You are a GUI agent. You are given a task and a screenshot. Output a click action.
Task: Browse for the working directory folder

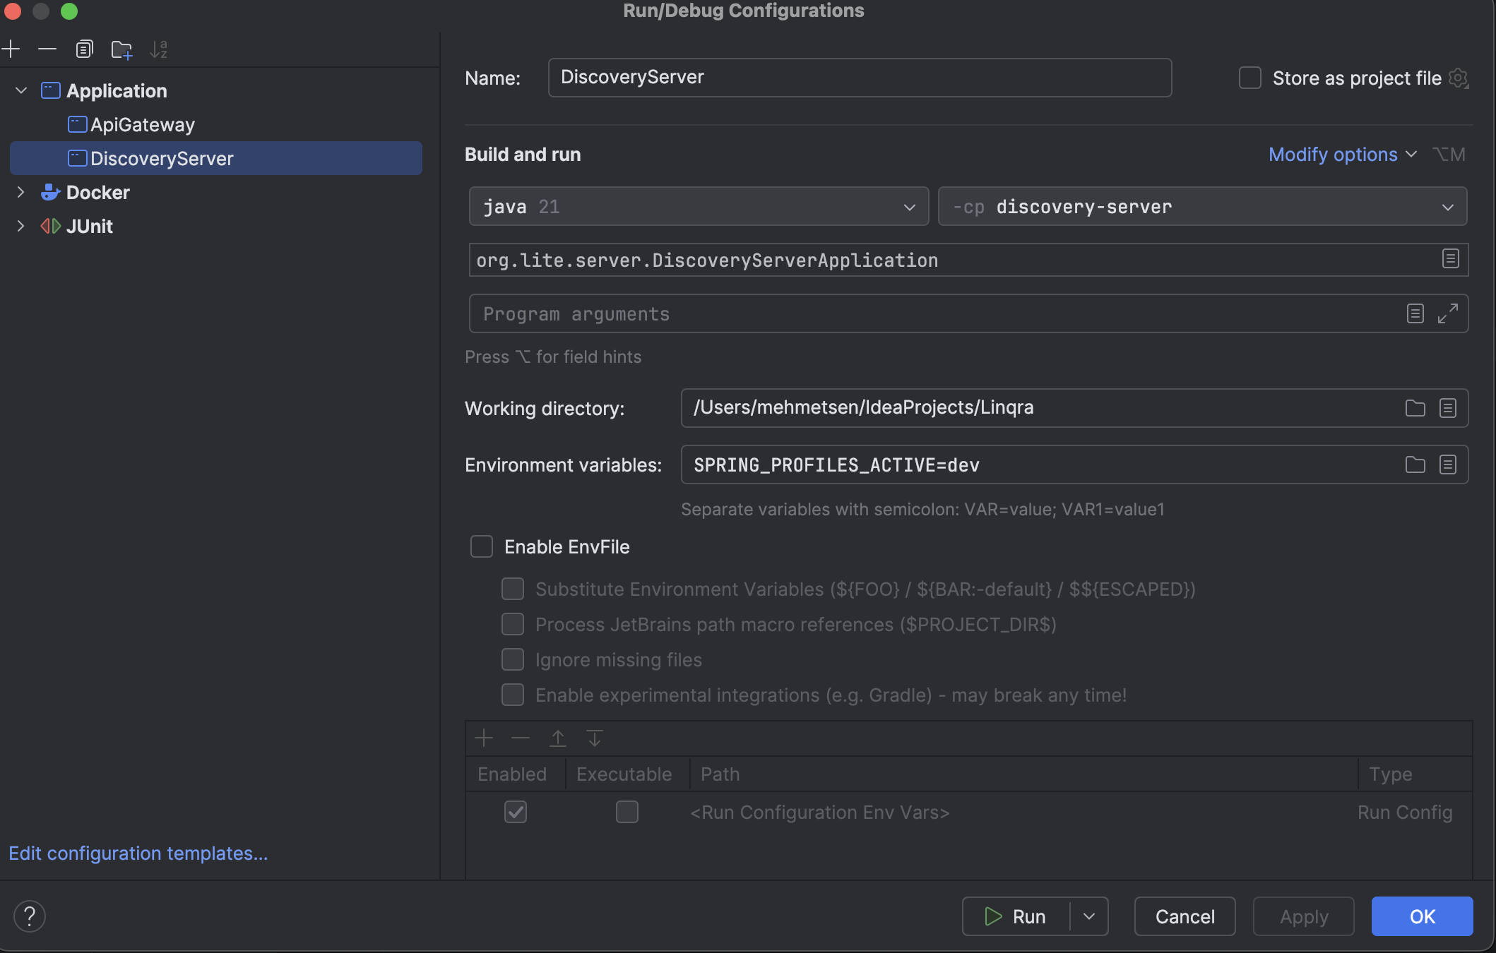(1414, 408)
